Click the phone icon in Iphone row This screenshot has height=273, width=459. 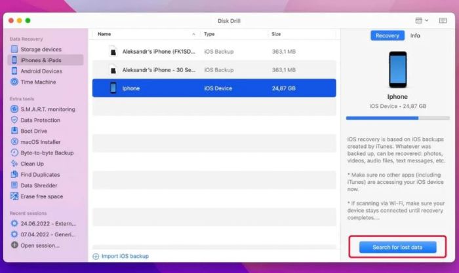113,88
